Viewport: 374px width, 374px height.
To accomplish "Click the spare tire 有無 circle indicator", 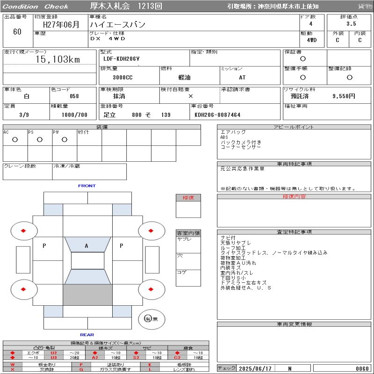I will click(151, 319).
